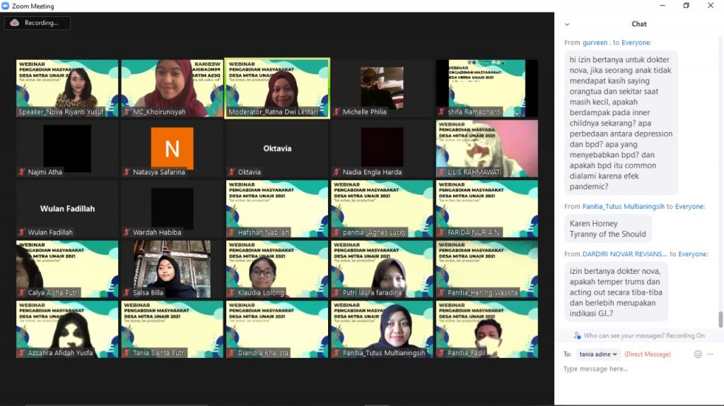Click muted mic icon on Oktavia tile
This screenshot has width=724, height=406.
click(x=232, y=172)
